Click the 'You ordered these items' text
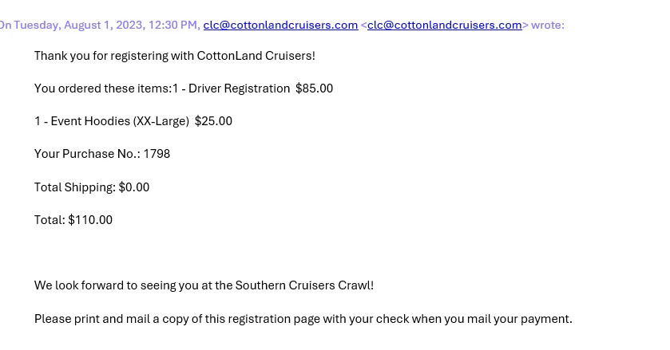670x350 pixels. [x=102, y=88]
